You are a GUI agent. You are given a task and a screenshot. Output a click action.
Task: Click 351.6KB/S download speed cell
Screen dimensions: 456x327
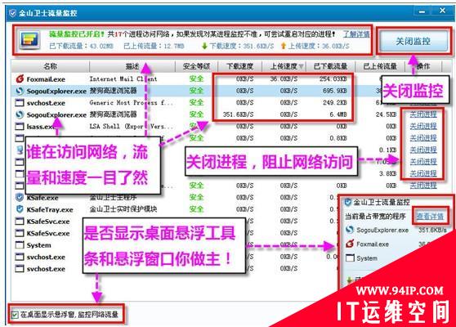tap(238, 114)
